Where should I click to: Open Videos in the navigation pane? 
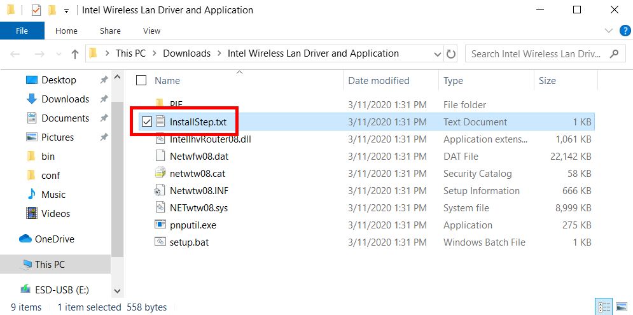(56, 213)
